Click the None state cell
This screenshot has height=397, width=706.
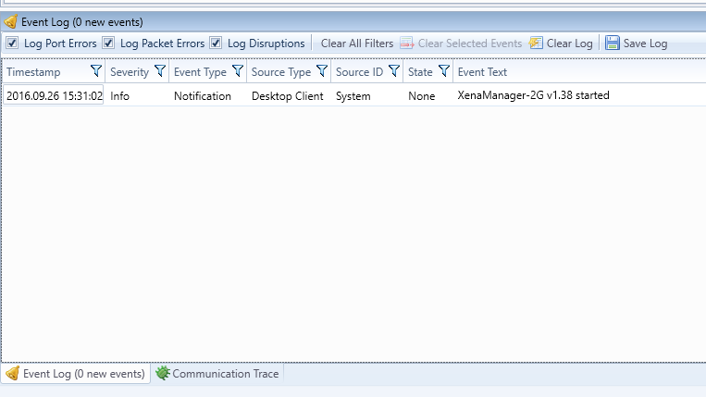point(421,96)
